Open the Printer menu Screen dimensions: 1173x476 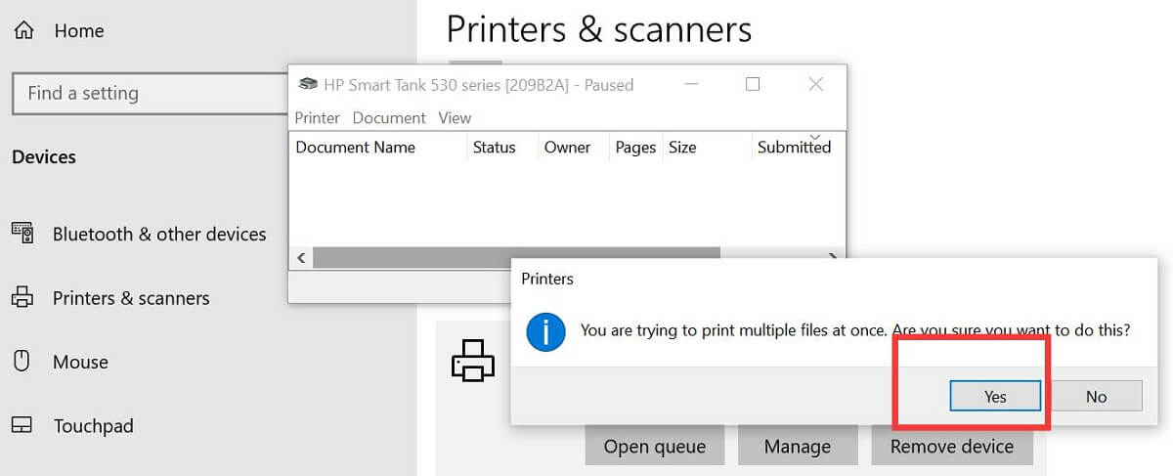(x=317, y=117)
